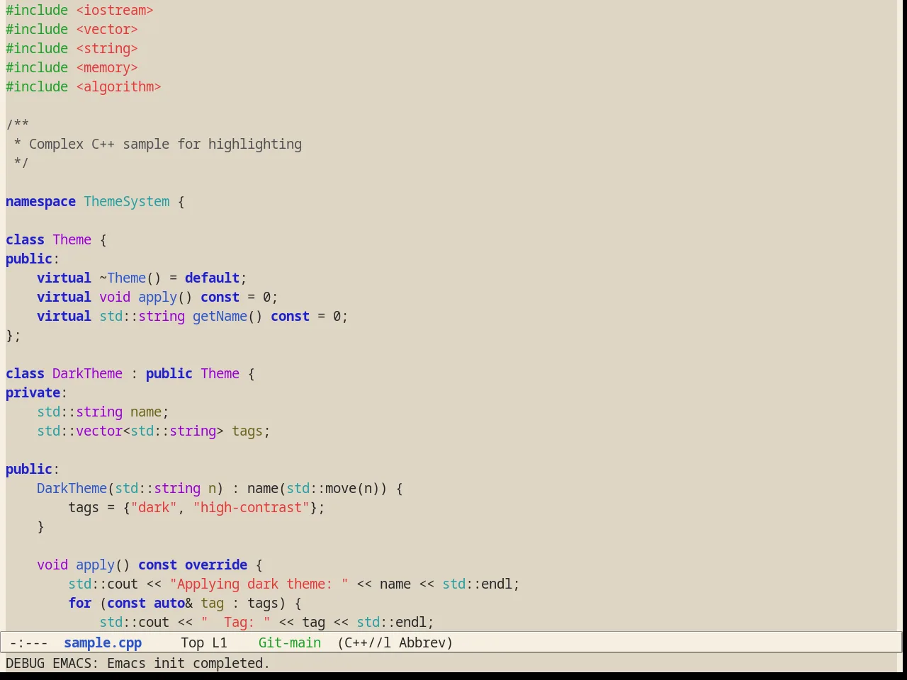Click the 'namespace' keyword
Viewport: 907px width, 680px height.
[40, 201]
